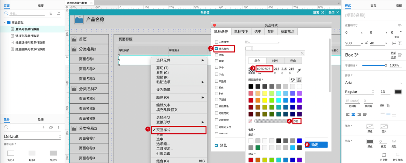Pick the eyedropper color sampler tool

point(299,70)
